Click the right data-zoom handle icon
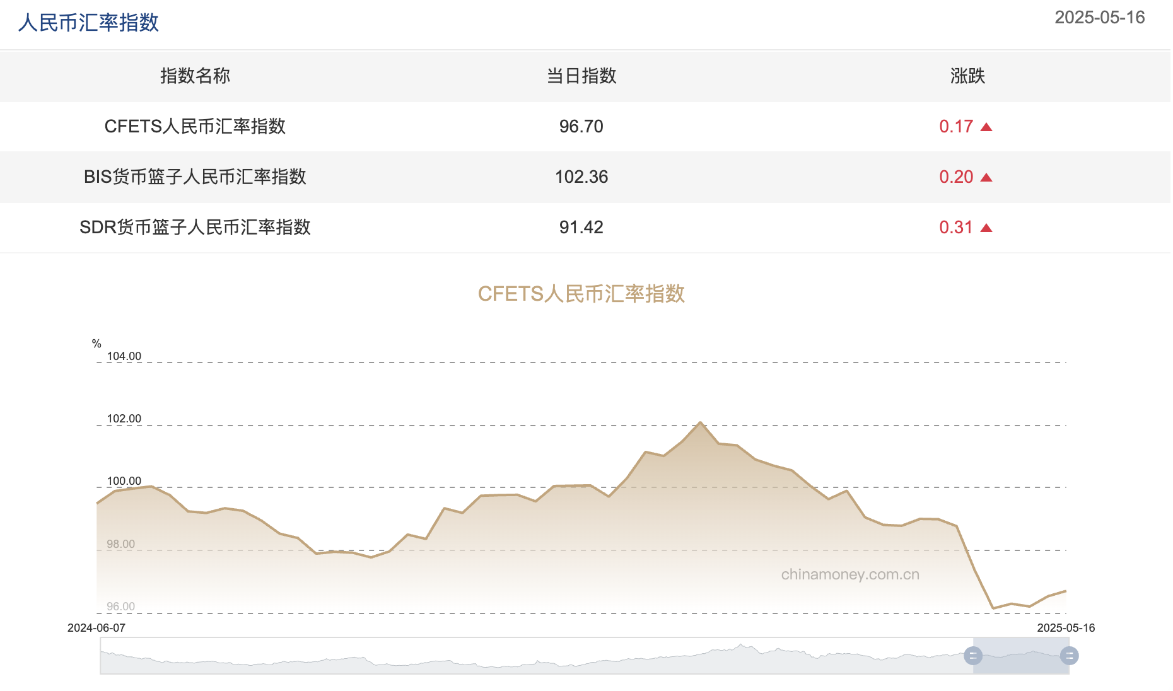1173x691 pixels. [1070, 656]
